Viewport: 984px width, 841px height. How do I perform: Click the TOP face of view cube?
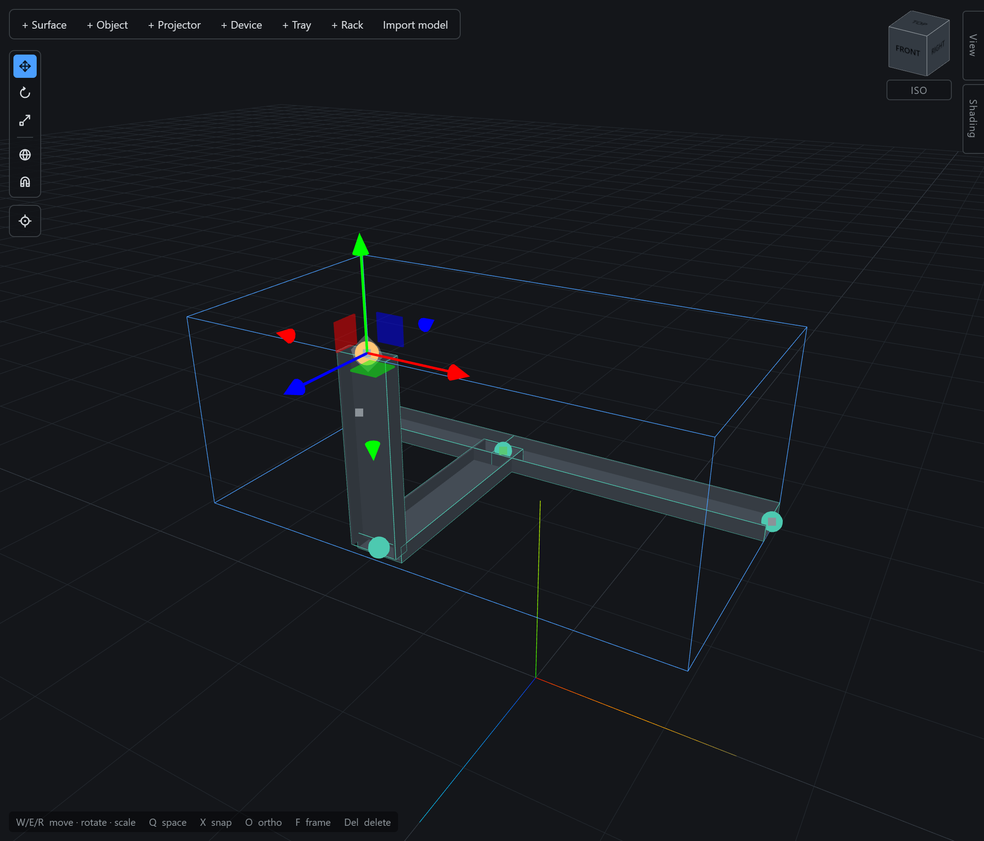920,23
